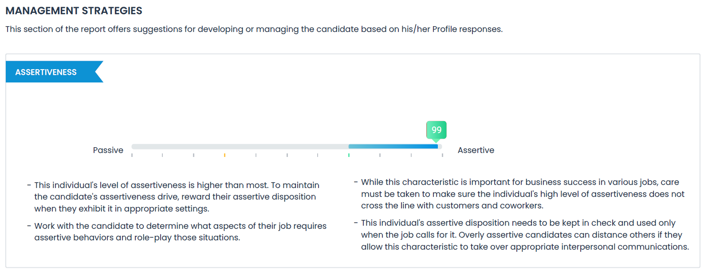Click the grey tick just left of the green marker
The image size is (704, 270).
tap(318, 155)
